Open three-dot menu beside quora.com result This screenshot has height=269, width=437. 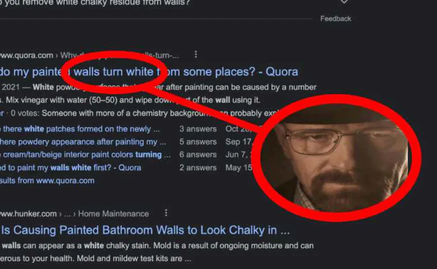[x=196, y=54]
